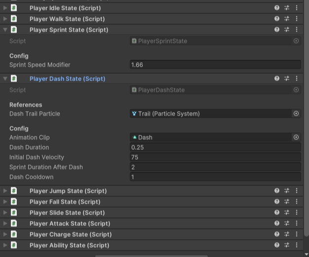This screenshot has width=309, height=257.
Task: Expand the Player Fall State component
Action: [5, 202]
